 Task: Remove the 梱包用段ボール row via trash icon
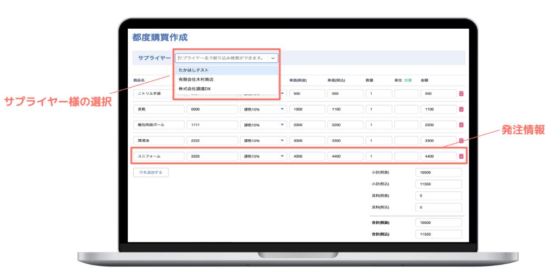pyautogui.click(x=461, y=125)
